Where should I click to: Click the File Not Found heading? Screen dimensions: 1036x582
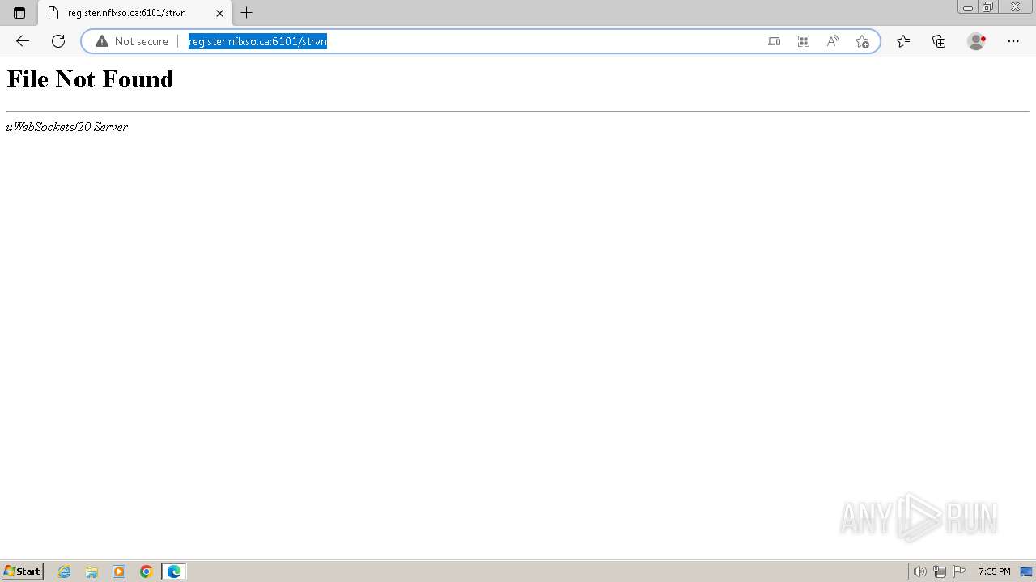[90, 79]
